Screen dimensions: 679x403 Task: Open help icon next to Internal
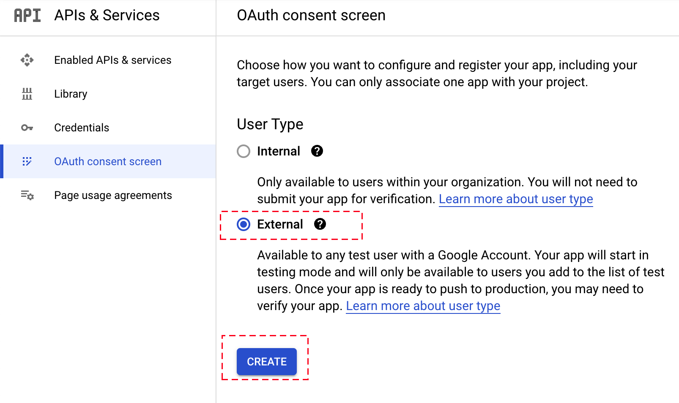point(317,151)
